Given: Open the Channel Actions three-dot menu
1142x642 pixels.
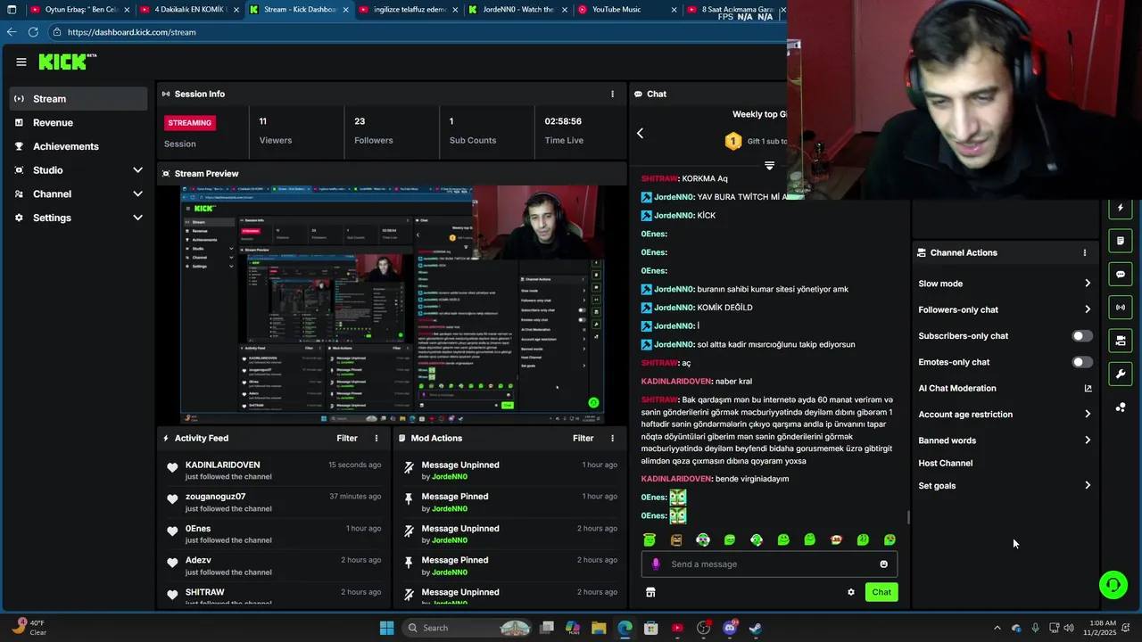Looking at the screenshot, I should [1085, 252].
